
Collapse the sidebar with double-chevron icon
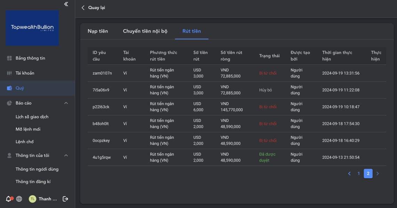coord(66,4)
